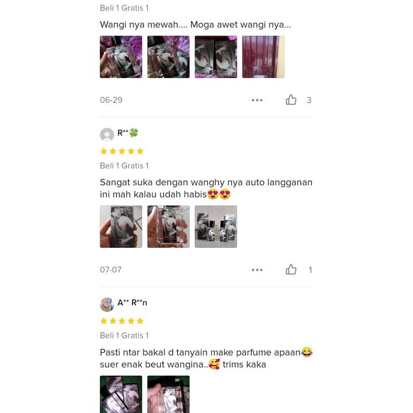View first photo in A** R**n's review
The height and width of the screenshot is (413, 413).
coord(121,394)
